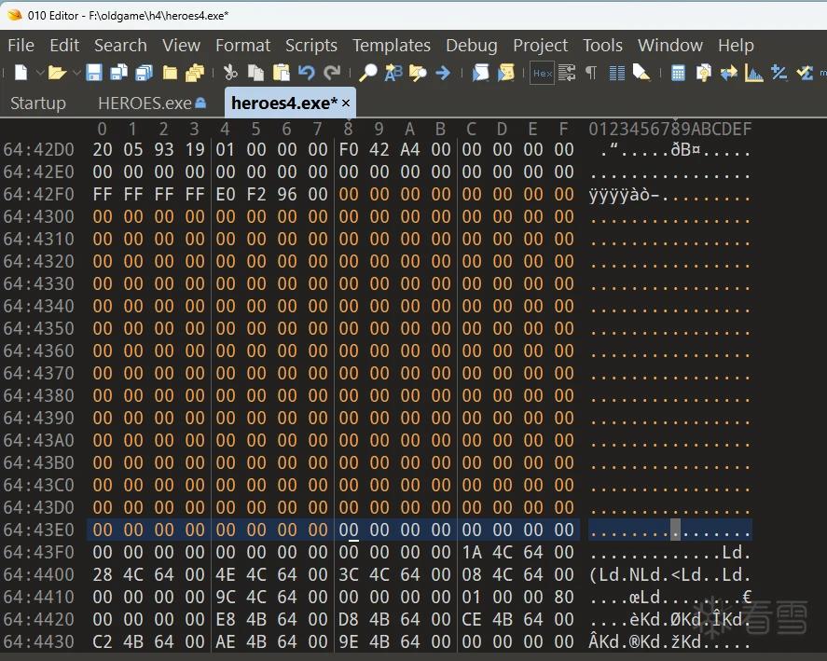Image resolution: width=827 pixels, height=661 pixels.
Task: Click the Run Template icon
Action: click(x=505, y=73)
